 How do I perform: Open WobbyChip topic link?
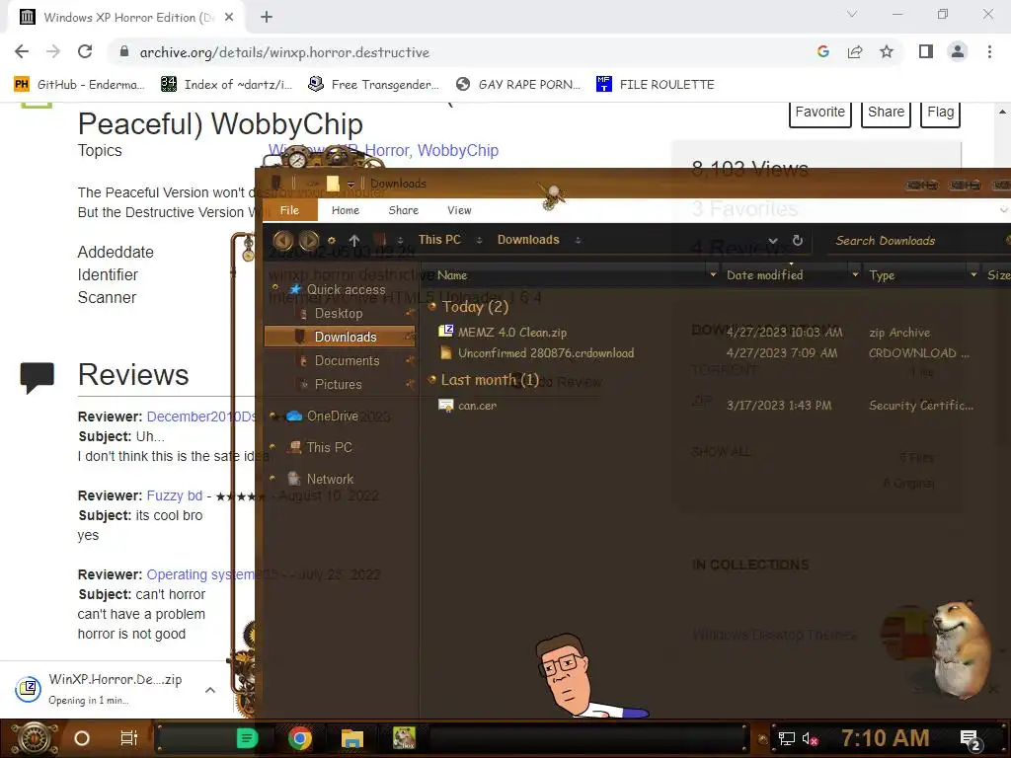click(458, 150)
